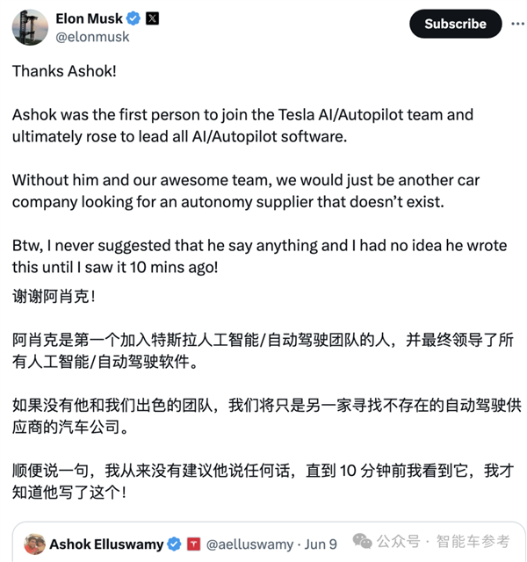Open the Jun 9 quoted post date
Image resolution: width=527 pixels, height=562 pixels.
tap(321, 544)
